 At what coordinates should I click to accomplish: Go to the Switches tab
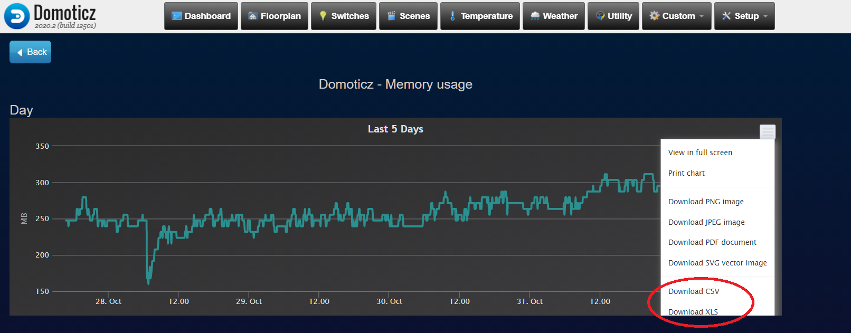pos(344,16)
